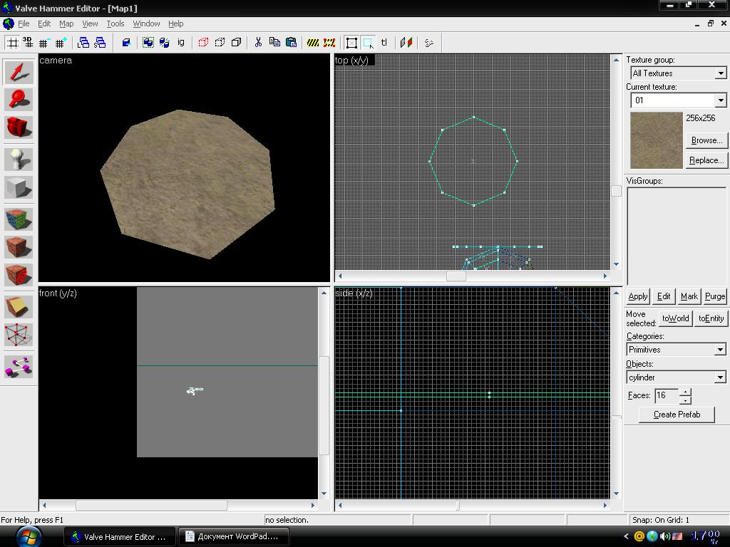
Task: Toggle the 3D grid display button
Action: tap(28, 43)
